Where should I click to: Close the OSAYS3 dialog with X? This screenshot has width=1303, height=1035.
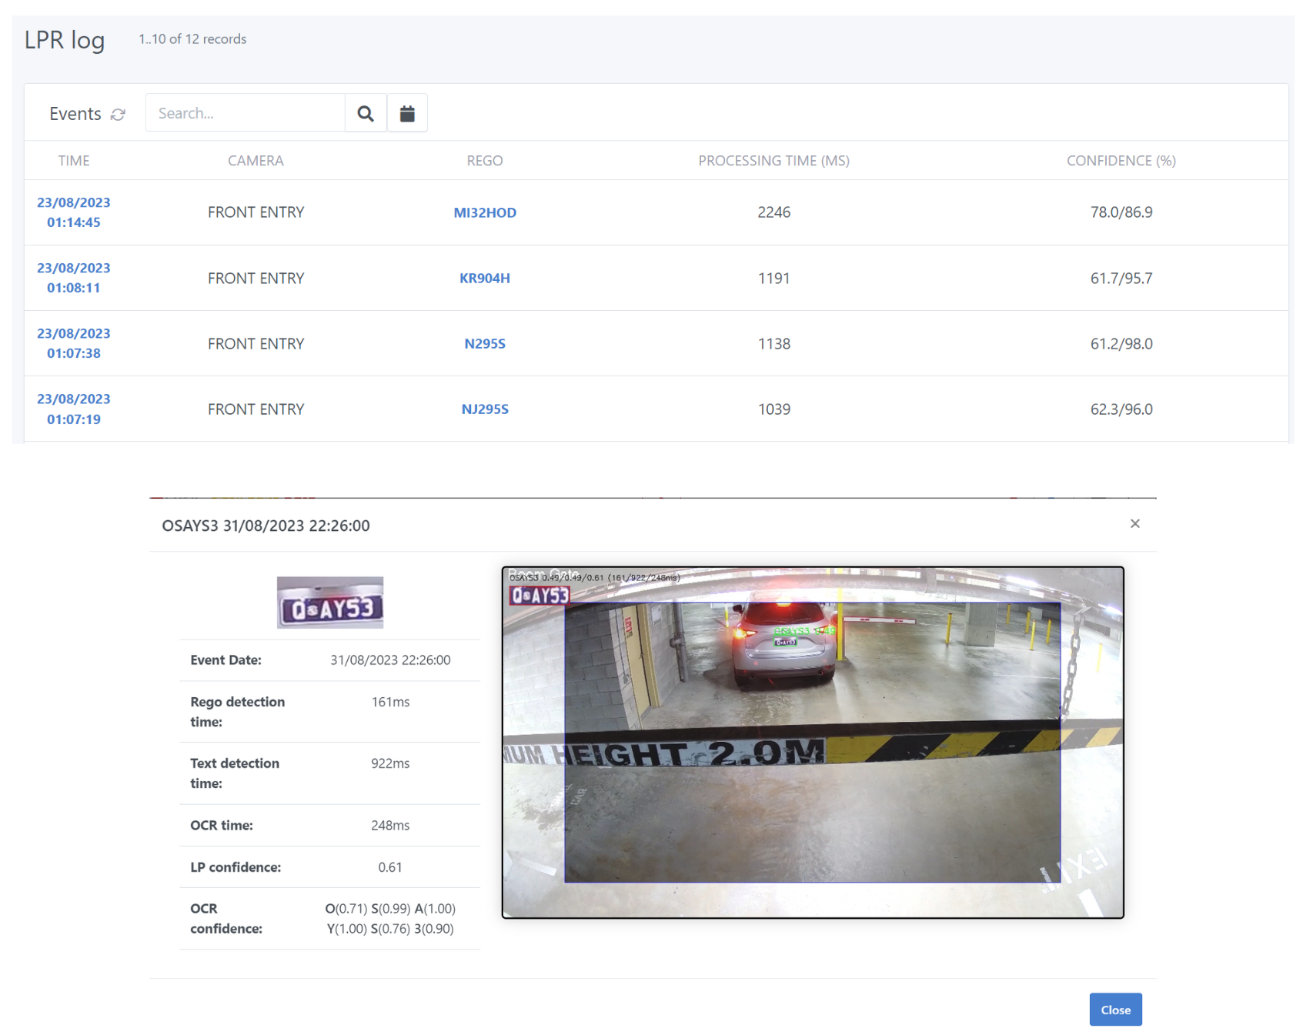1134,524
